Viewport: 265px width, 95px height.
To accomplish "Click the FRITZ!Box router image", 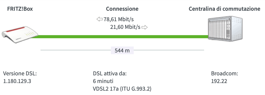I will point(20,35).
